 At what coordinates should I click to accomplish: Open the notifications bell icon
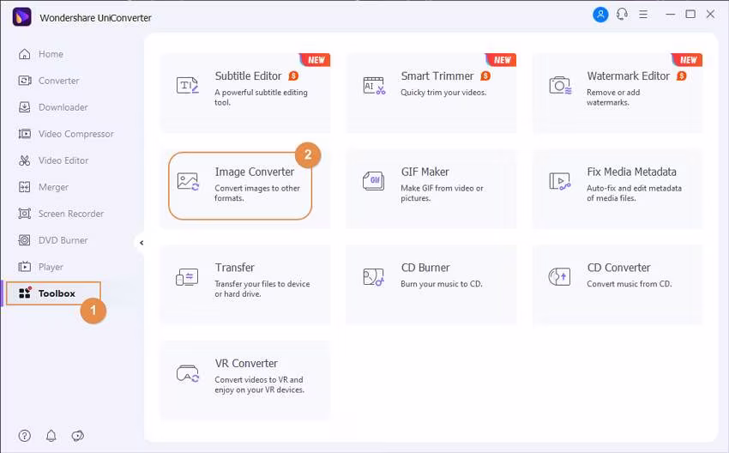[51, 436]
